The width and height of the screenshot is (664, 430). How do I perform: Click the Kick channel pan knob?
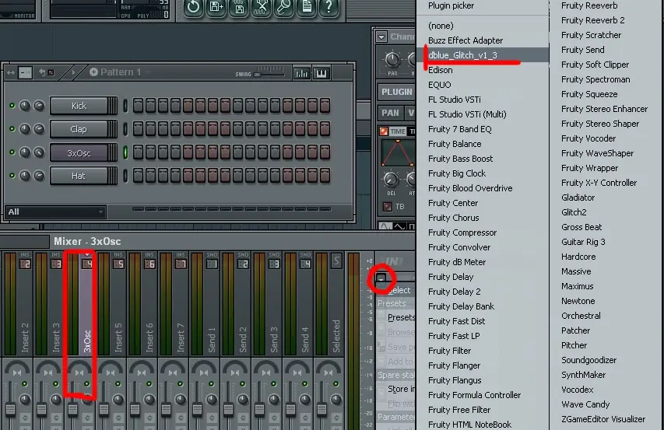pyautogui.click(x=25, y=106)
